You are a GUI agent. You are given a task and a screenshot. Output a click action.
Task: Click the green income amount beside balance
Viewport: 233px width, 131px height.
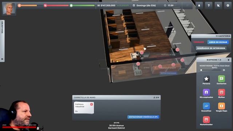123,5
